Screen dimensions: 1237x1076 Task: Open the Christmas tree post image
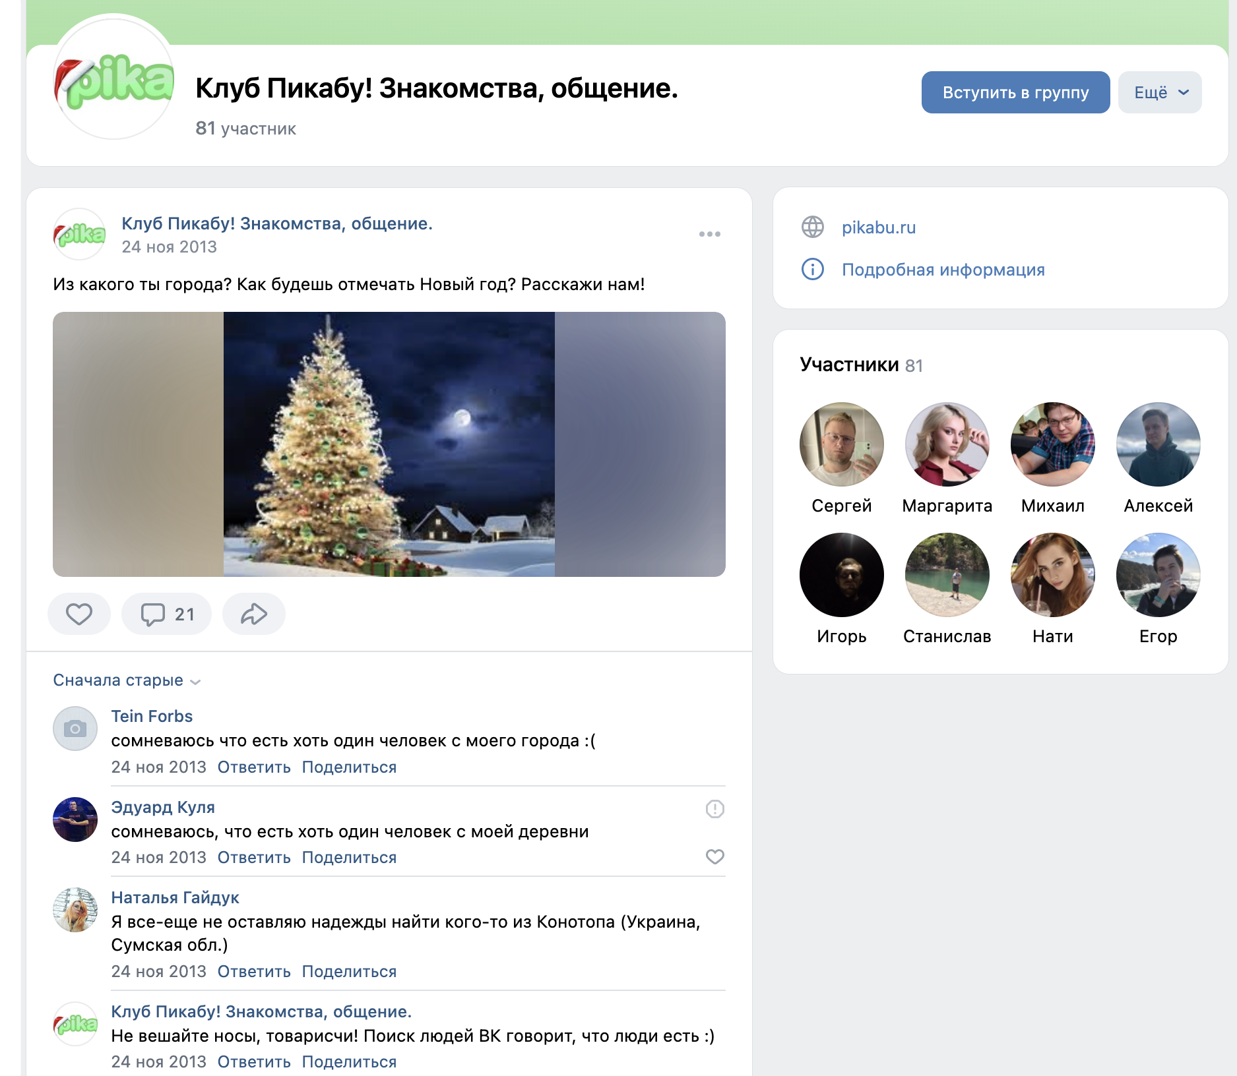[x=389, y=444]
